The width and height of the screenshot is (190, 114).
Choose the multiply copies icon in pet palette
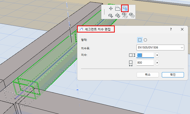[132, 15]
